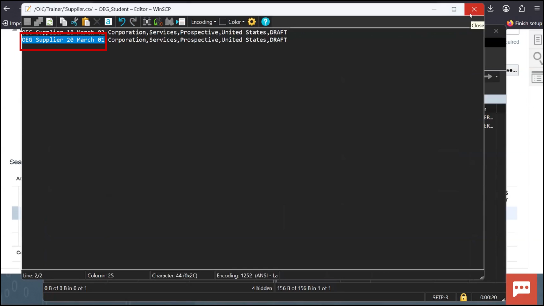Open the Encoding dropdown
Viewport: 544px width, 306px height.
(x=203, y=22)
